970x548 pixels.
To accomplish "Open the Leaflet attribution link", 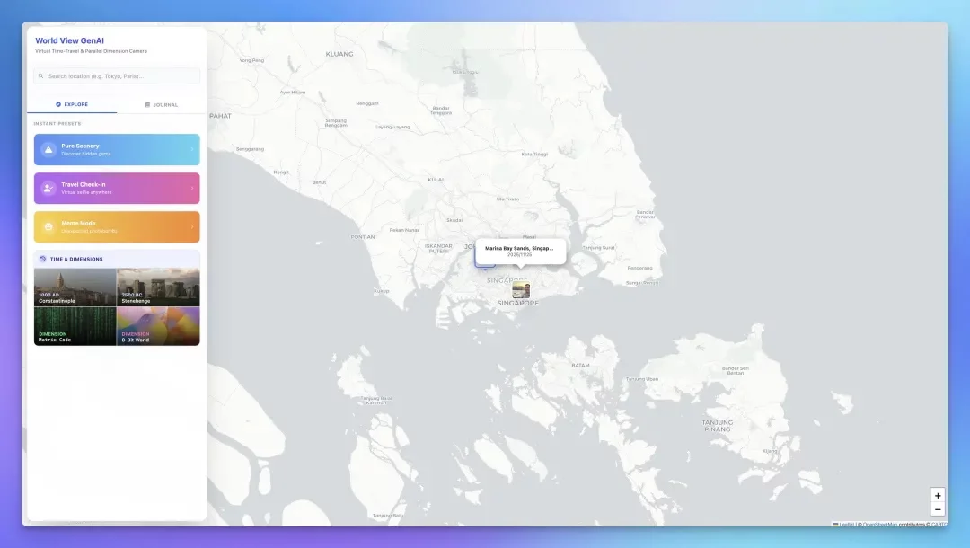I will click(x=846, y=524).
